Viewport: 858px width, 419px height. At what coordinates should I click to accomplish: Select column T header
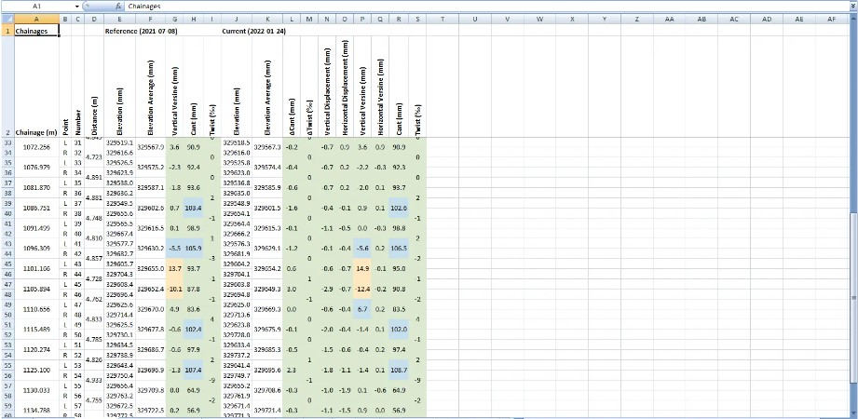pyautogui.click(x=442, y=18)
